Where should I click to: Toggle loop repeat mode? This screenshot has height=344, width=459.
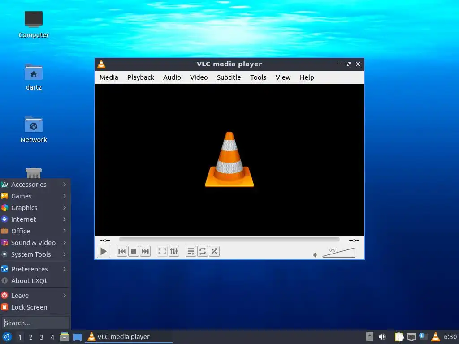pyautogui.click(x=202, y=251)
